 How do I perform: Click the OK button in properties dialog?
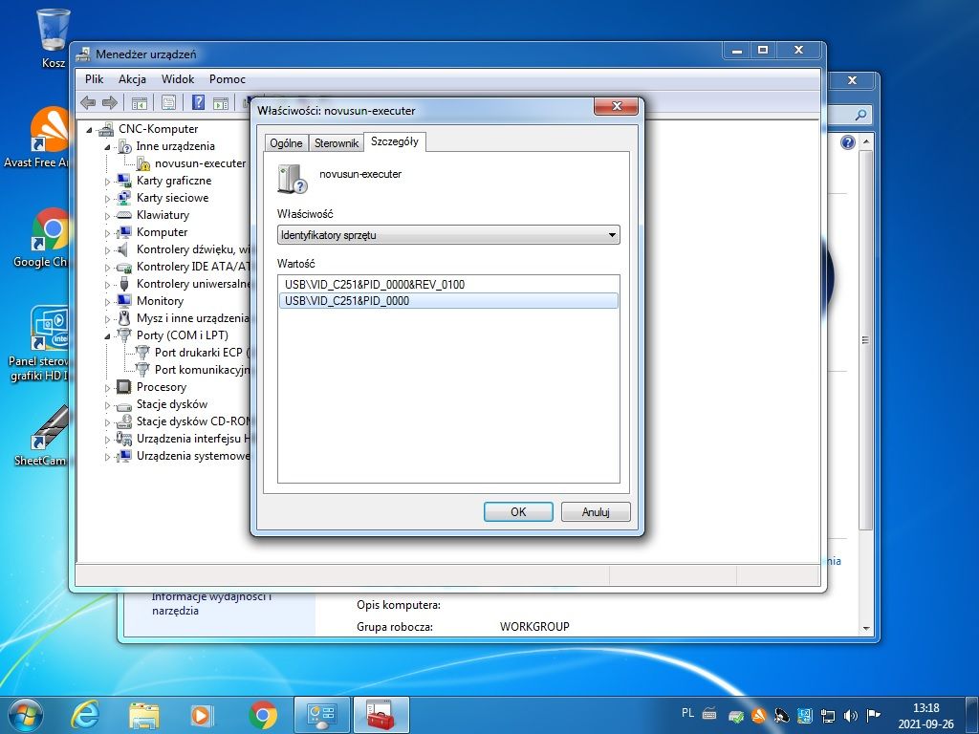(518, 512)
